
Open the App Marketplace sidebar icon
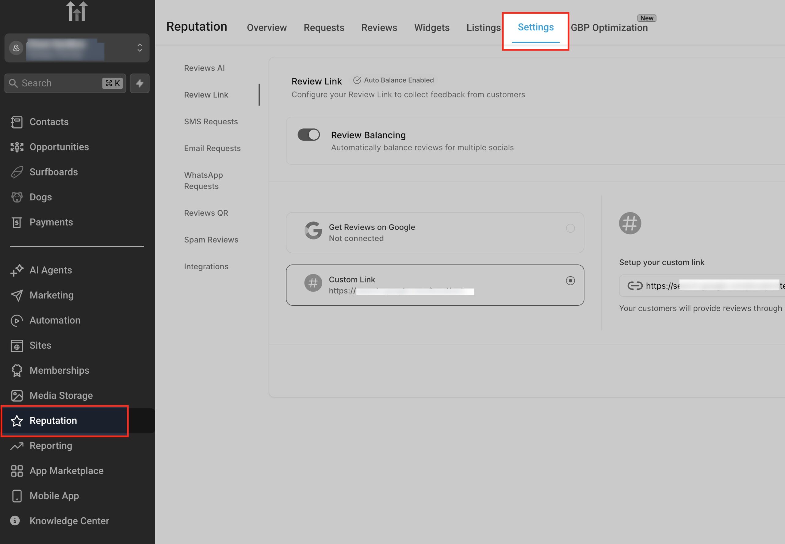(x=17, y=471)
